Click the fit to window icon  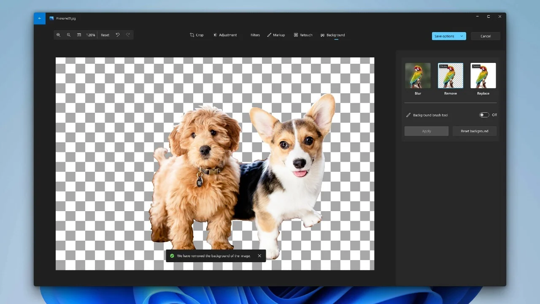[79, 35]
